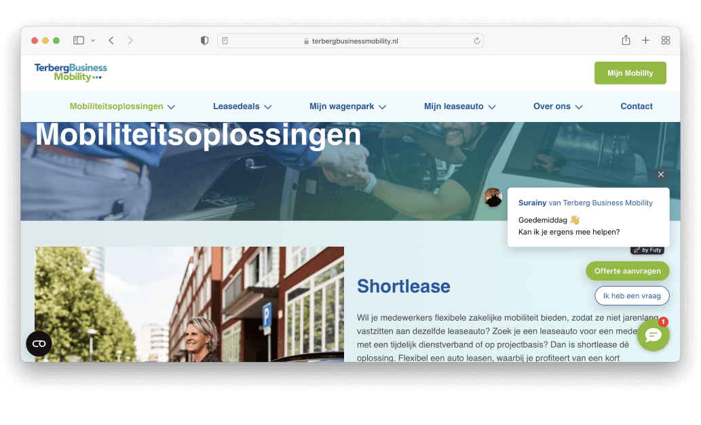Click the back navigation arrow
Image resolution: width=701 pixels, height=425 pixels.
(x=111, y=40)
